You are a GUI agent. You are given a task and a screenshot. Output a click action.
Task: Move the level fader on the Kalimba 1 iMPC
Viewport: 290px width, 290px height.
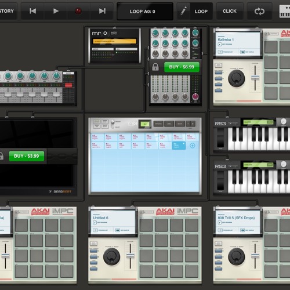coord(255,78)
